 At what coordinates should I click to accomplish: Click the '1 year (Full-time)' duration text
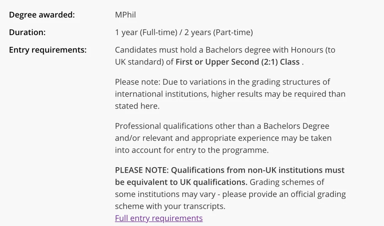coord(146,32)
